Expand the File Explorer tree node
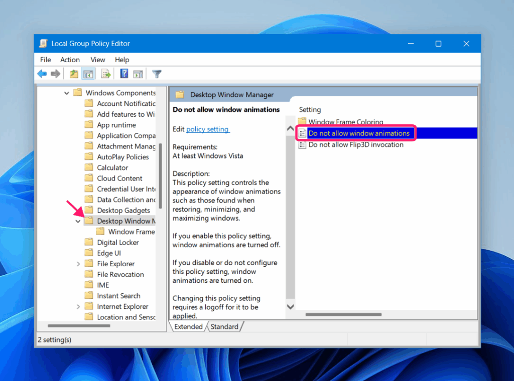This screenshot has height=381, width=514. click(78, 264)
